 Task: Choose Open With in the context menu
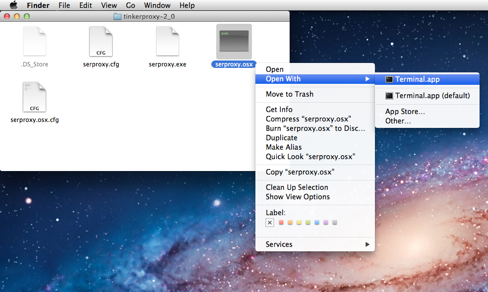click(x=315, y=79)
